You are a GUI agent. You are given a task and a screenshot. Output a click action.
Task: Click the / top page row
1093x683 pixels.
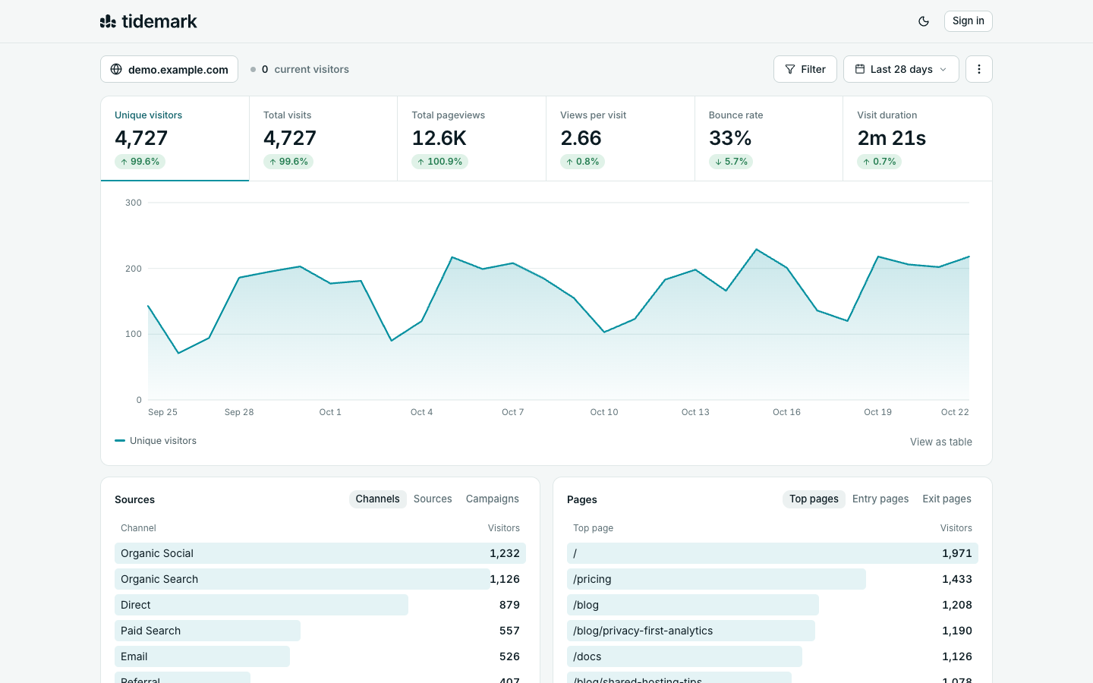pos(773,553)
